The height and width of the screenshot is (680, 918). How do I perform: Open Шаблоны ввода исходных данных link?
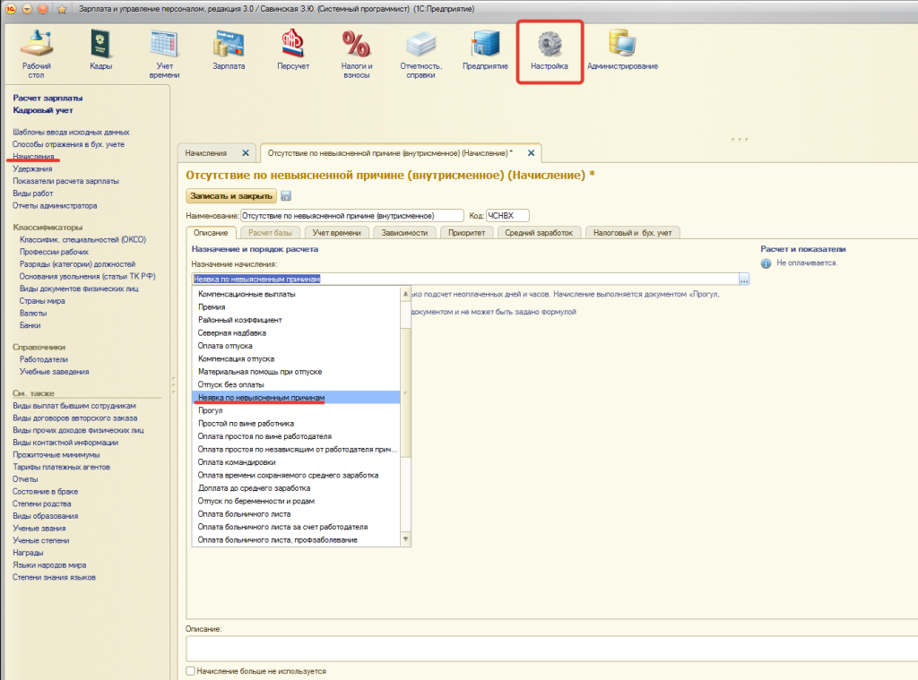(71, 132)
